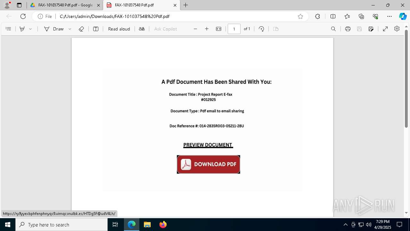410x231 pixels.
Task: Add this page to favorites
Action: coord(300,16)
